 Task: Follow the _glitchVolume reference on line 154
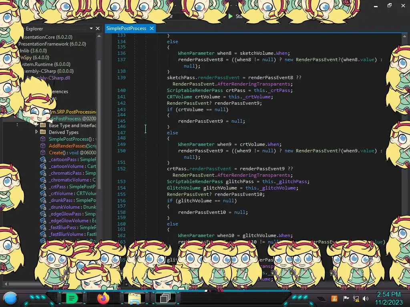[x=279, y=188]
